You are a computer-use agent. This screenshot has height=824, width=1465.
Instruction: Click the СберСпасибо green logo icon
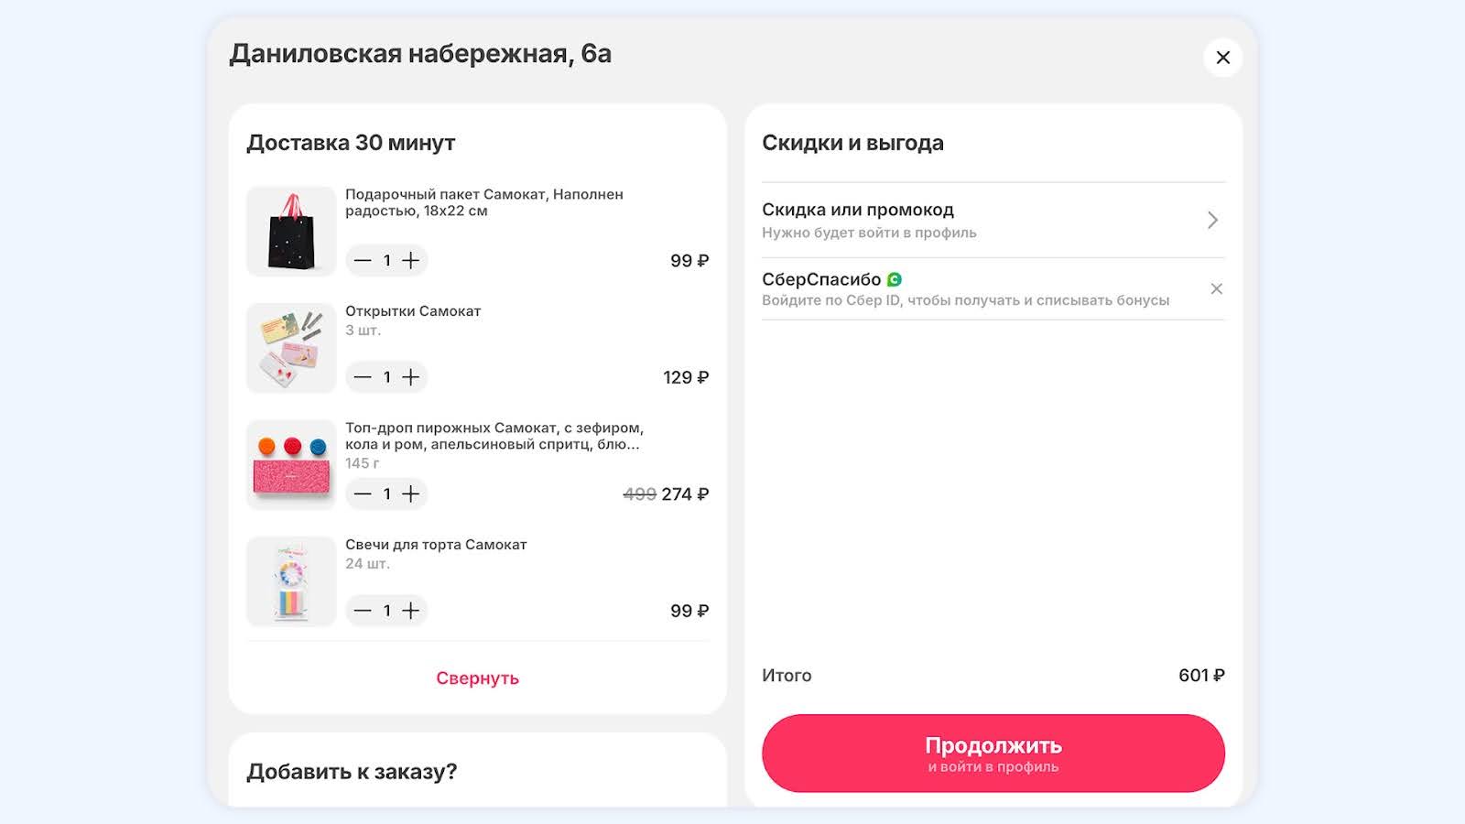(x=895, y=280)
